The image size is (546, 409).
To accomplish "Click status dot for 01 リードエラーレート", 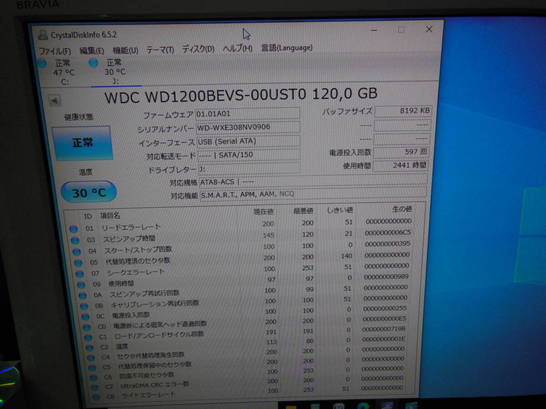I will pyautogui.click(x=73, y=229).
